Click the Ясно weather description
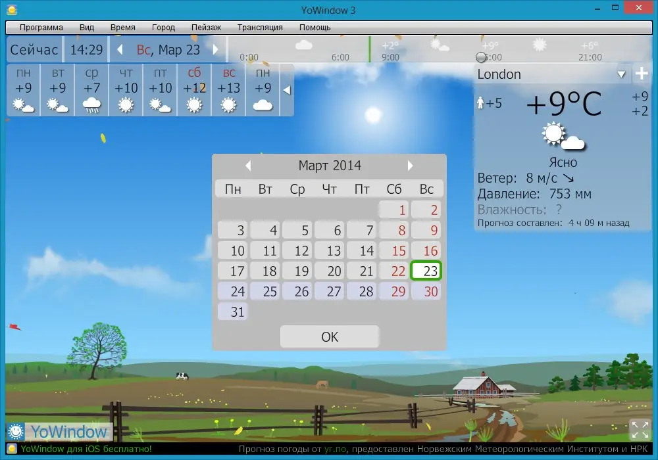 (x=563, y=162)
